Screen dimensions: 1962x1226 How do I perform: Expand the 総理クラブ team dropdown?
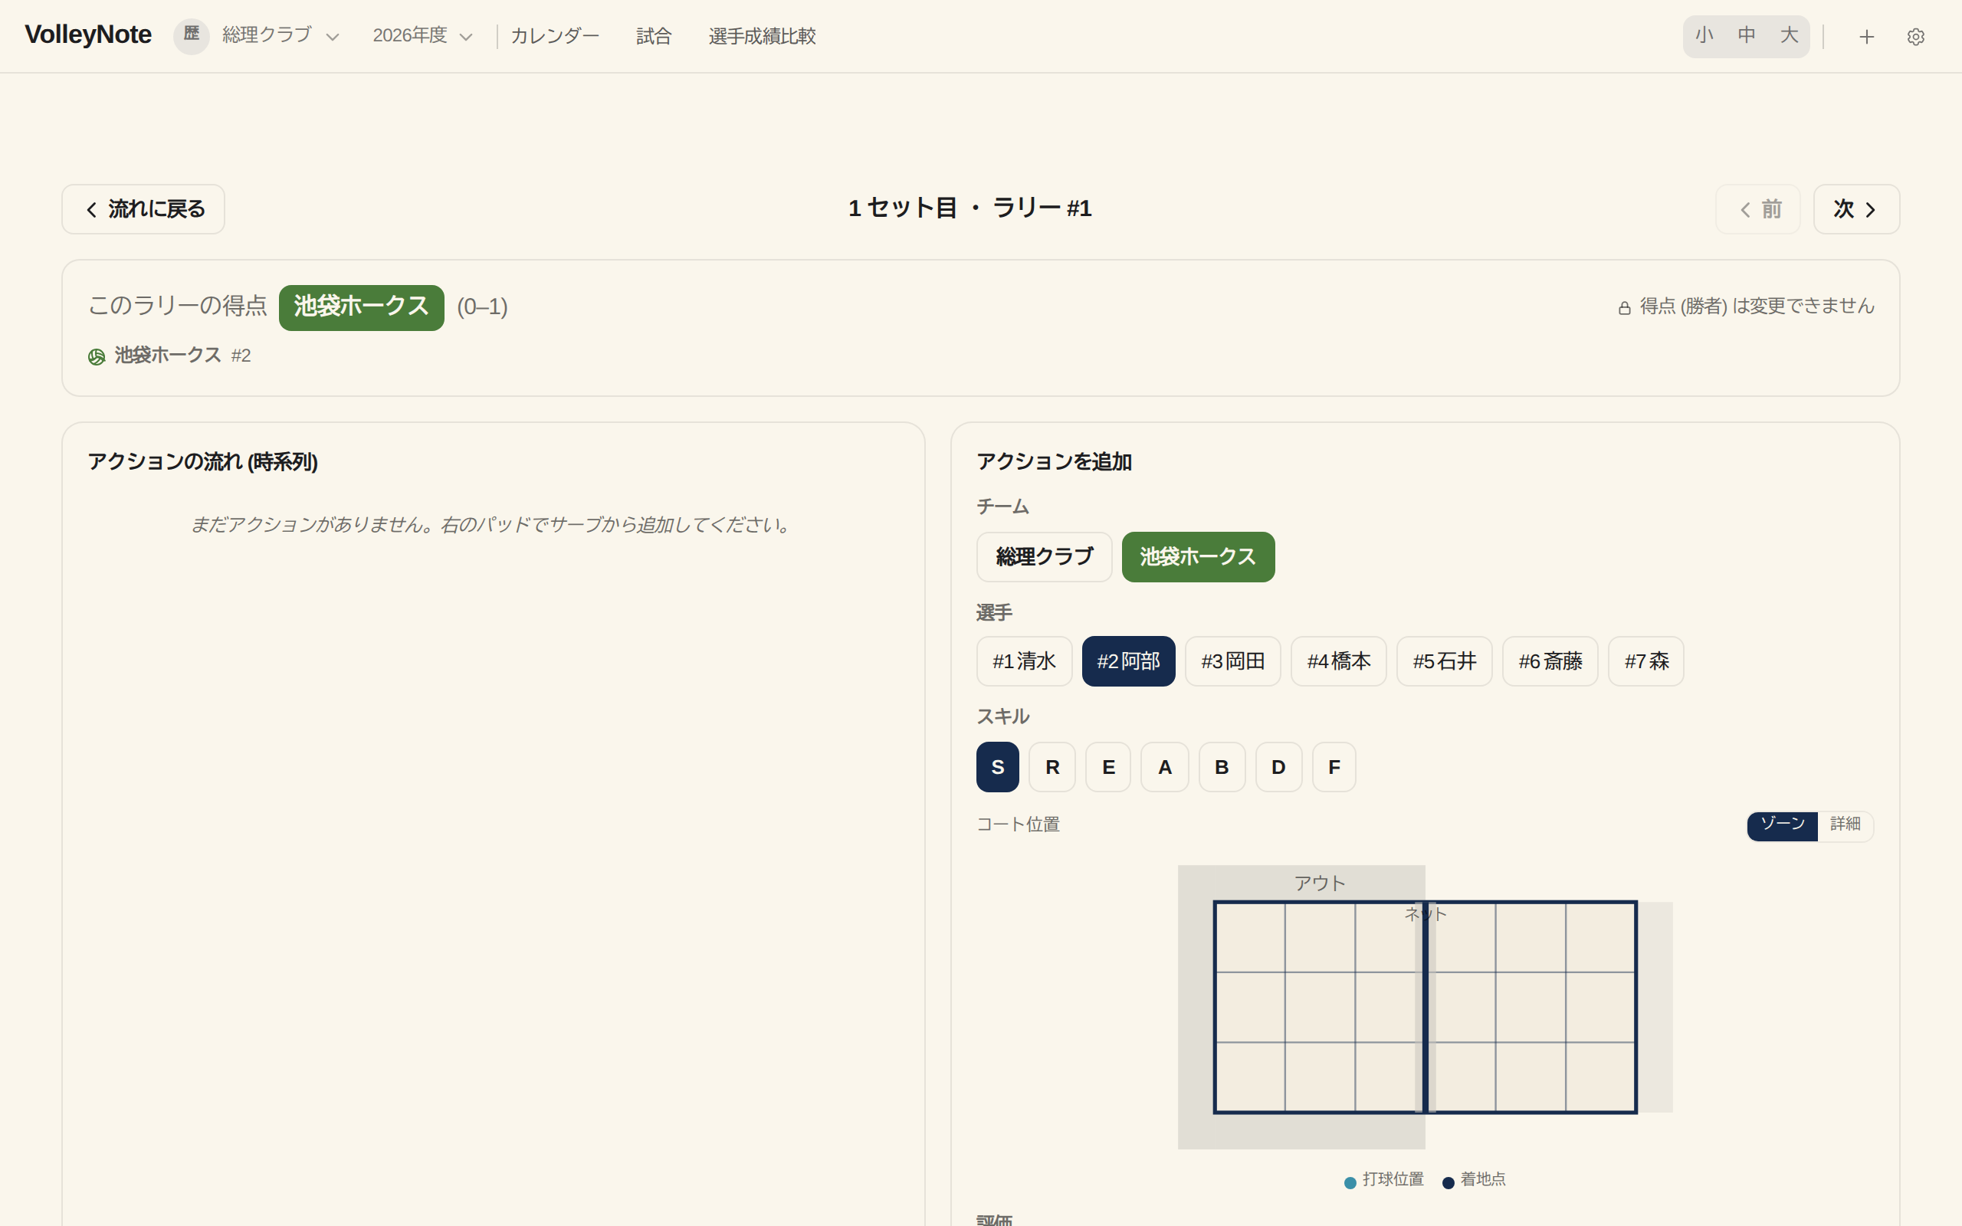[281, 36]
